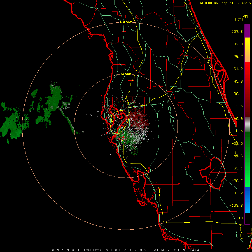Click the -0.9 velocity scale value
Viewport: 252px width, 252px height.
(x=238, y=119)
